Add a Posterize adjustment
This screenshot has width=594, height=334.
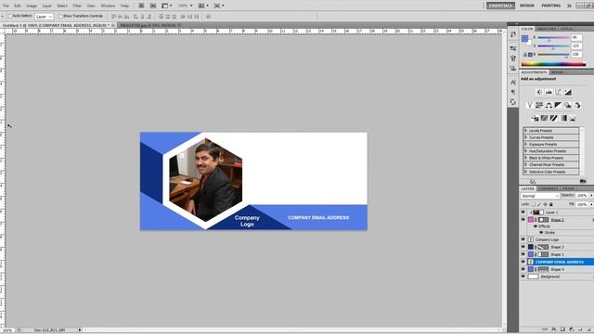[x=545, y=118]
